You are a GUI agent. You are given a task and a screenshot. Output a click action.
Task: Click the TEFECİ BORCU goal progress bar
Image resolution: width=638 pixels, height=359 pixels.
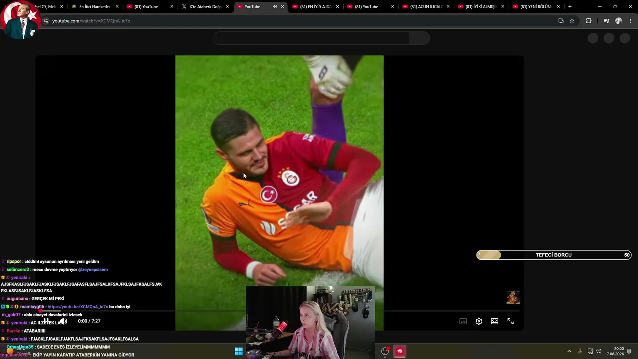coord(553,255)
